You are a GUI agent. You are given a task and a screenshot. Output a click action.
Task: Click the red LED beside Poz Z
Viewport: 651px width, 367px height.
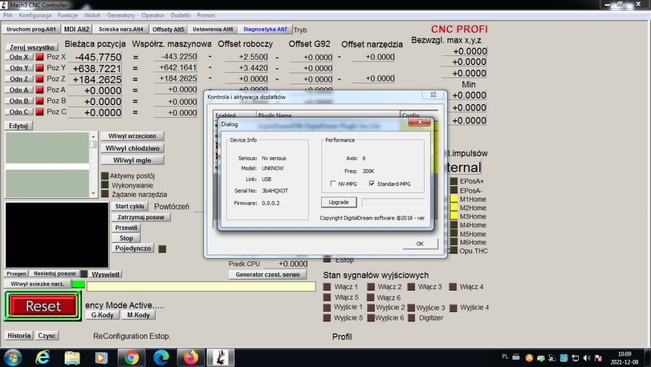tap(40, 79)
